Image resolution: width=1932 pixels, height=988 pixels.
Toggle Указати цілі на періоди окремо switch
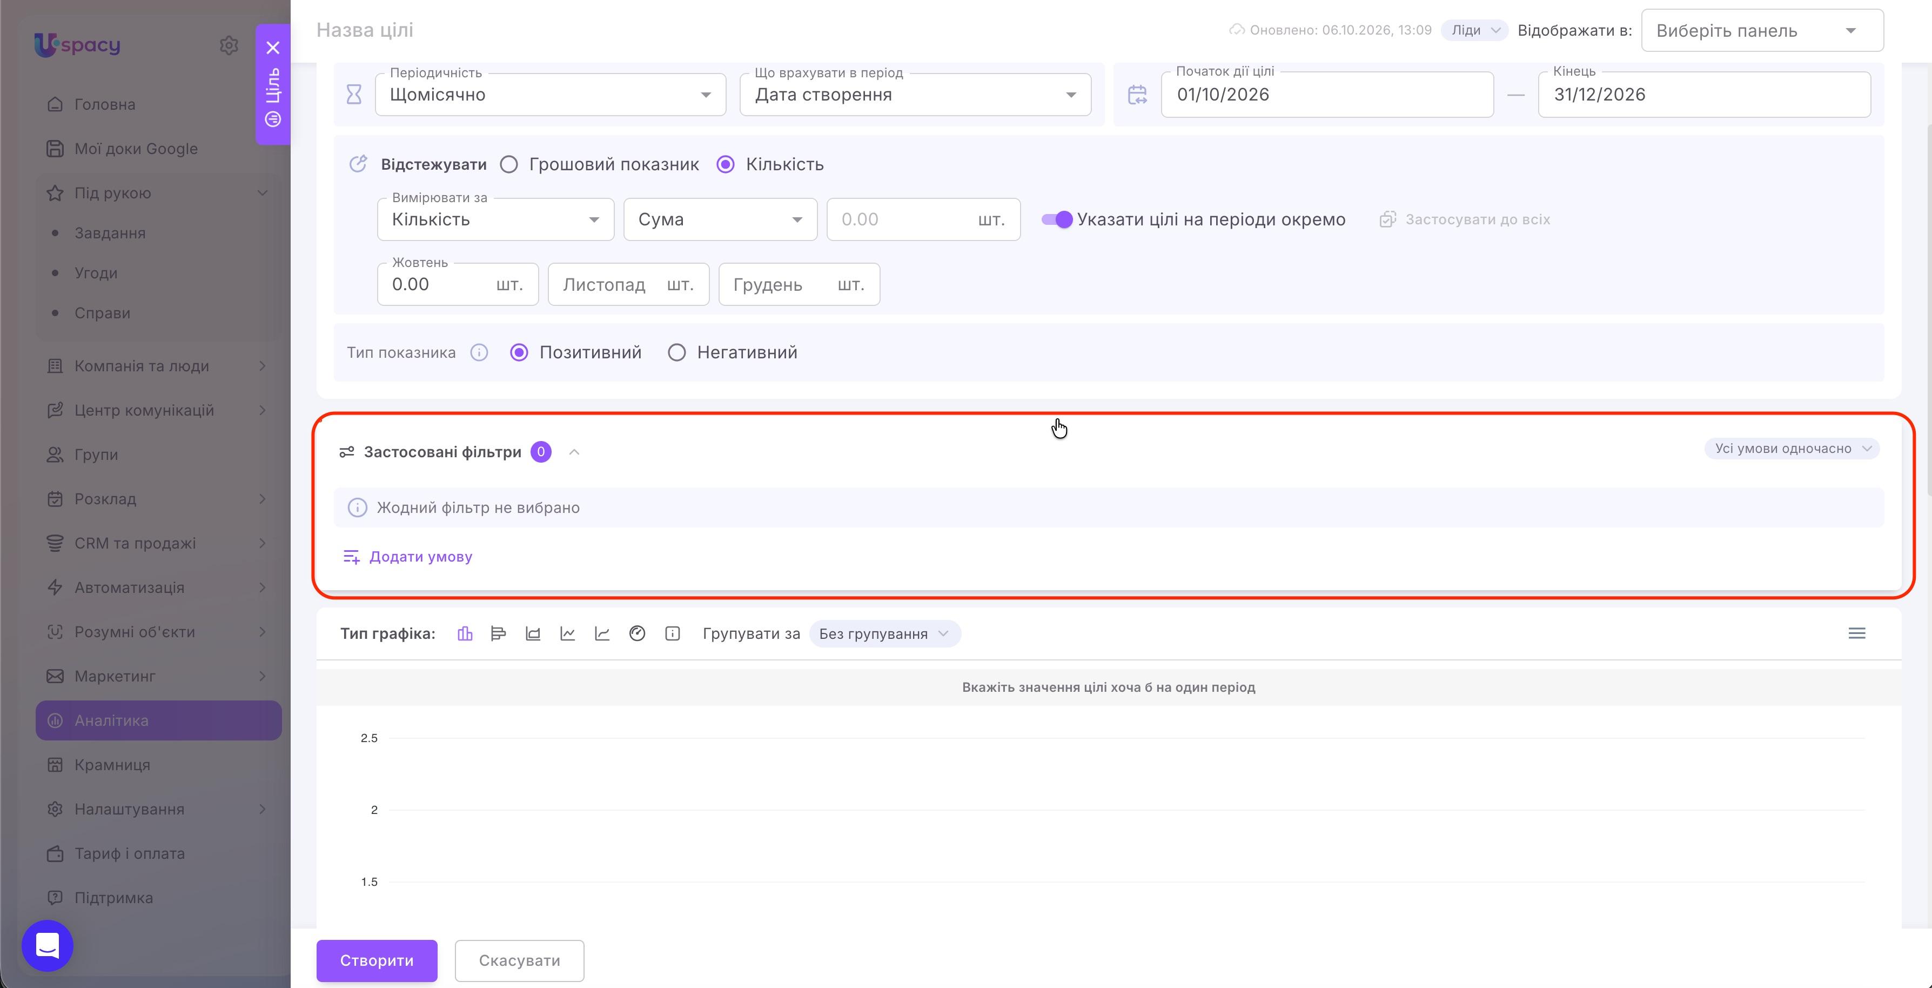(1057, 220)
